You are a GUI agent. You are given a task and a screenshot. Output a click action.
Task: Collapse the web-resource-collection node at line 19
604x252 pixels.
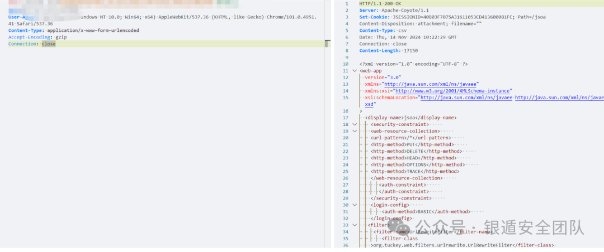pos(355,131)
